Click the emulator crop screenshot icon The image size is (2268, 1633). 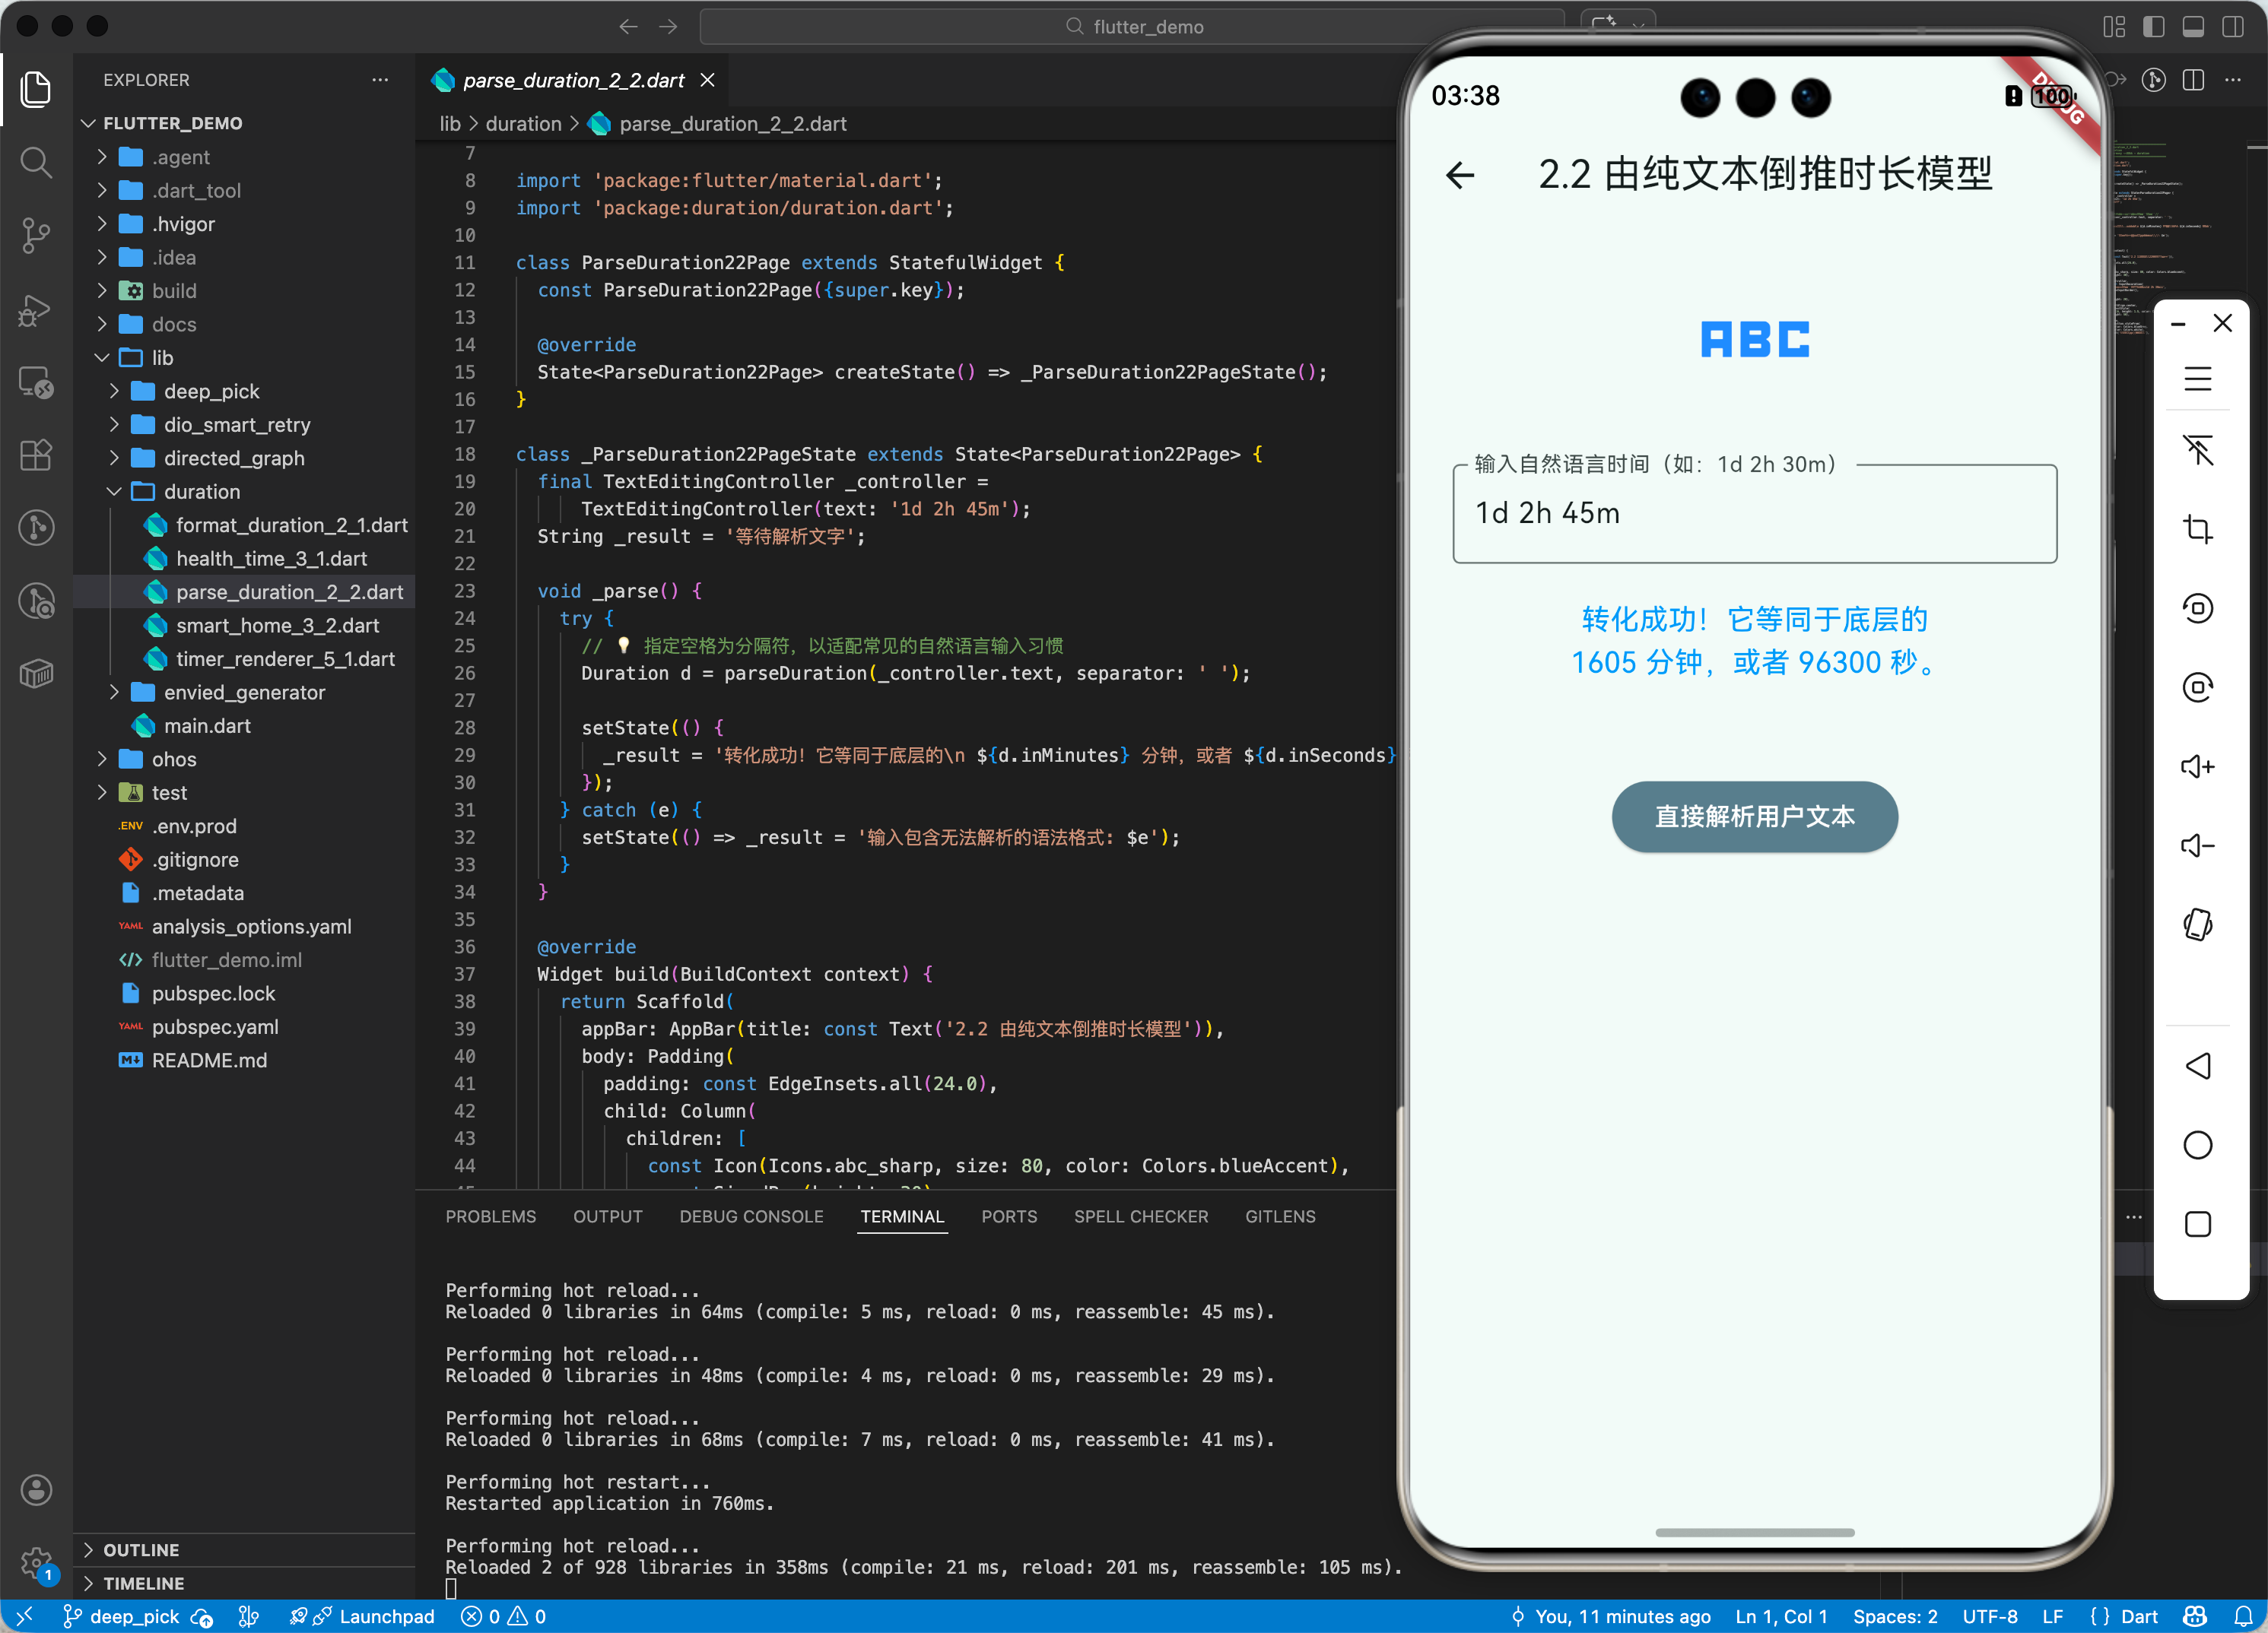click(2197, 528)
